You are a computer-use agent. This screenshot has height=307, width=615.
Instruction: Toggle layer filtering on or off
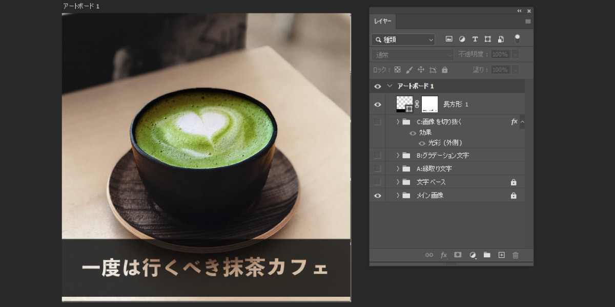tap(517, 39)
